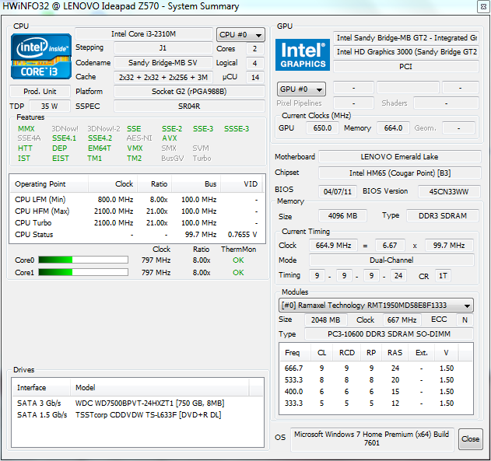Image resolution: width=491 pixels, height=461 pixels.
Task: Click the Model column header in Drives
Action: [x=160, y=387]
